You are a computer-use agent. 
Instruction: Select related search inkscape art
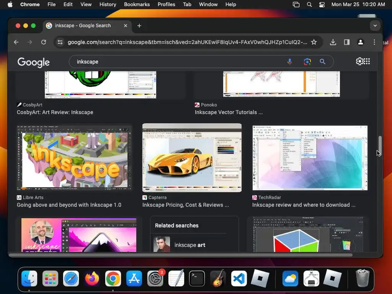pyautogui.click(x=190, y=245)
